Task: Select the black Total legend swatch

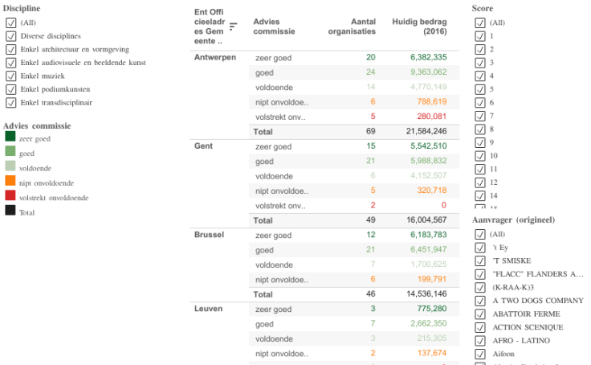Action: point(10,211)
